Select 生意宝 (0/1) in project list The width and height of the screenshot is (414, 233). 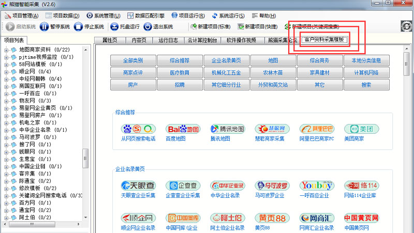[35, 159]
